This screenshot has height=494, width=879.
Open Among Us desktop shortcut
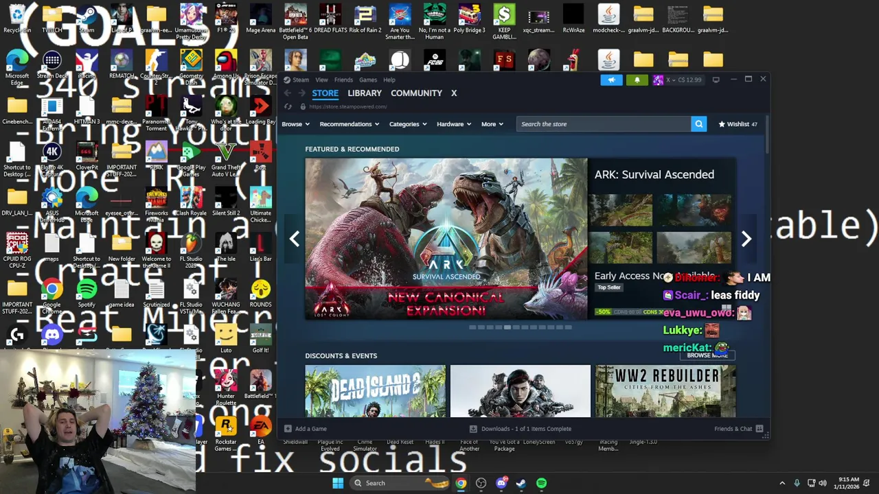tap(225, 64)
